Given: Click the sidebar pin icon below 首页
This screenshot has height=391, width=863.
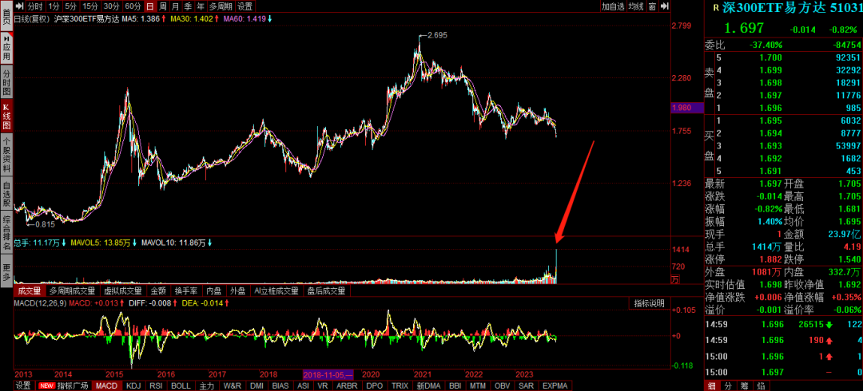Looking at the screenshot, I should pos(6,40).
